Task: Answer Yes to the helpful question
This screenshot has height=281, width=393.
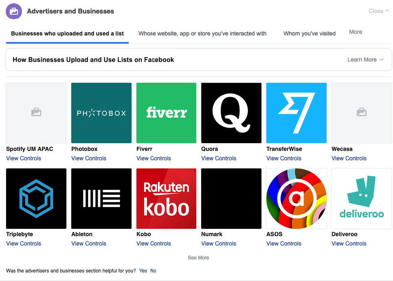Action: [x=143, y=271]
